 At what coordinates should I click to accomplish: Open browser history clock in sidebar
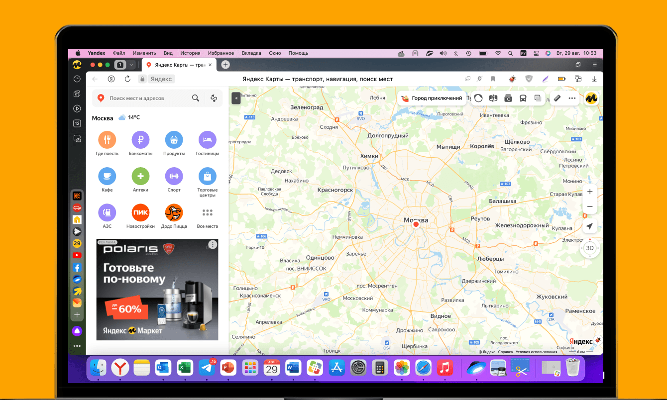[x=77, y=79]
